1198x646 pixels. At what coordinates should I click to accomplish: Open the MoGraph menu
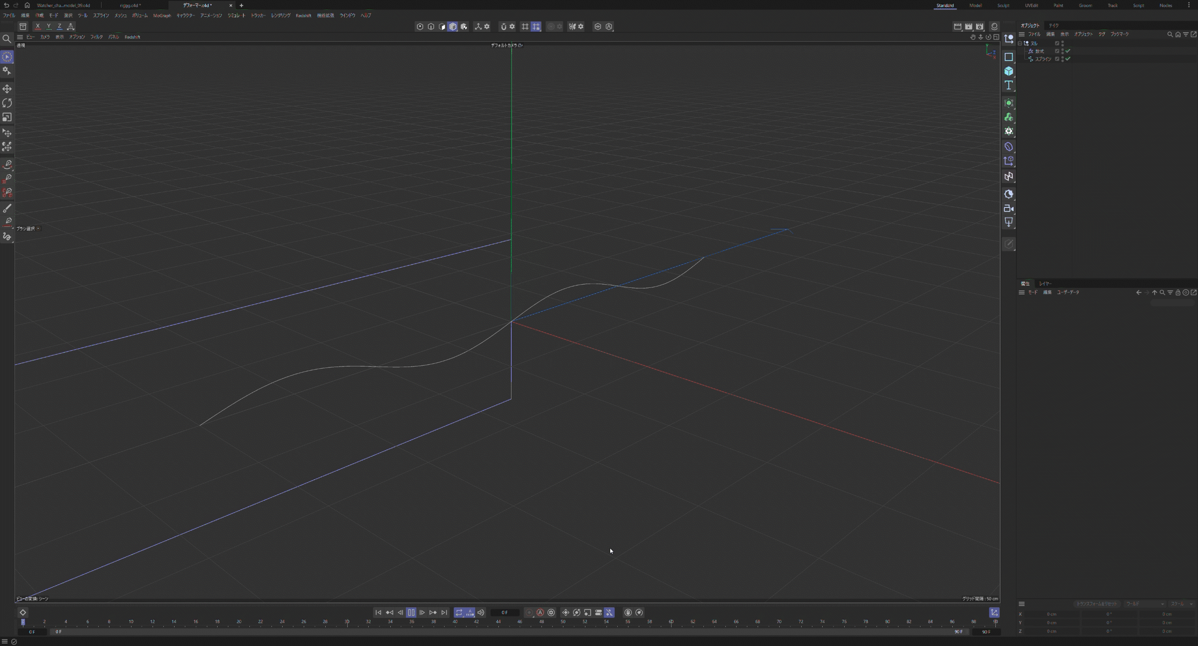[162, 15]
